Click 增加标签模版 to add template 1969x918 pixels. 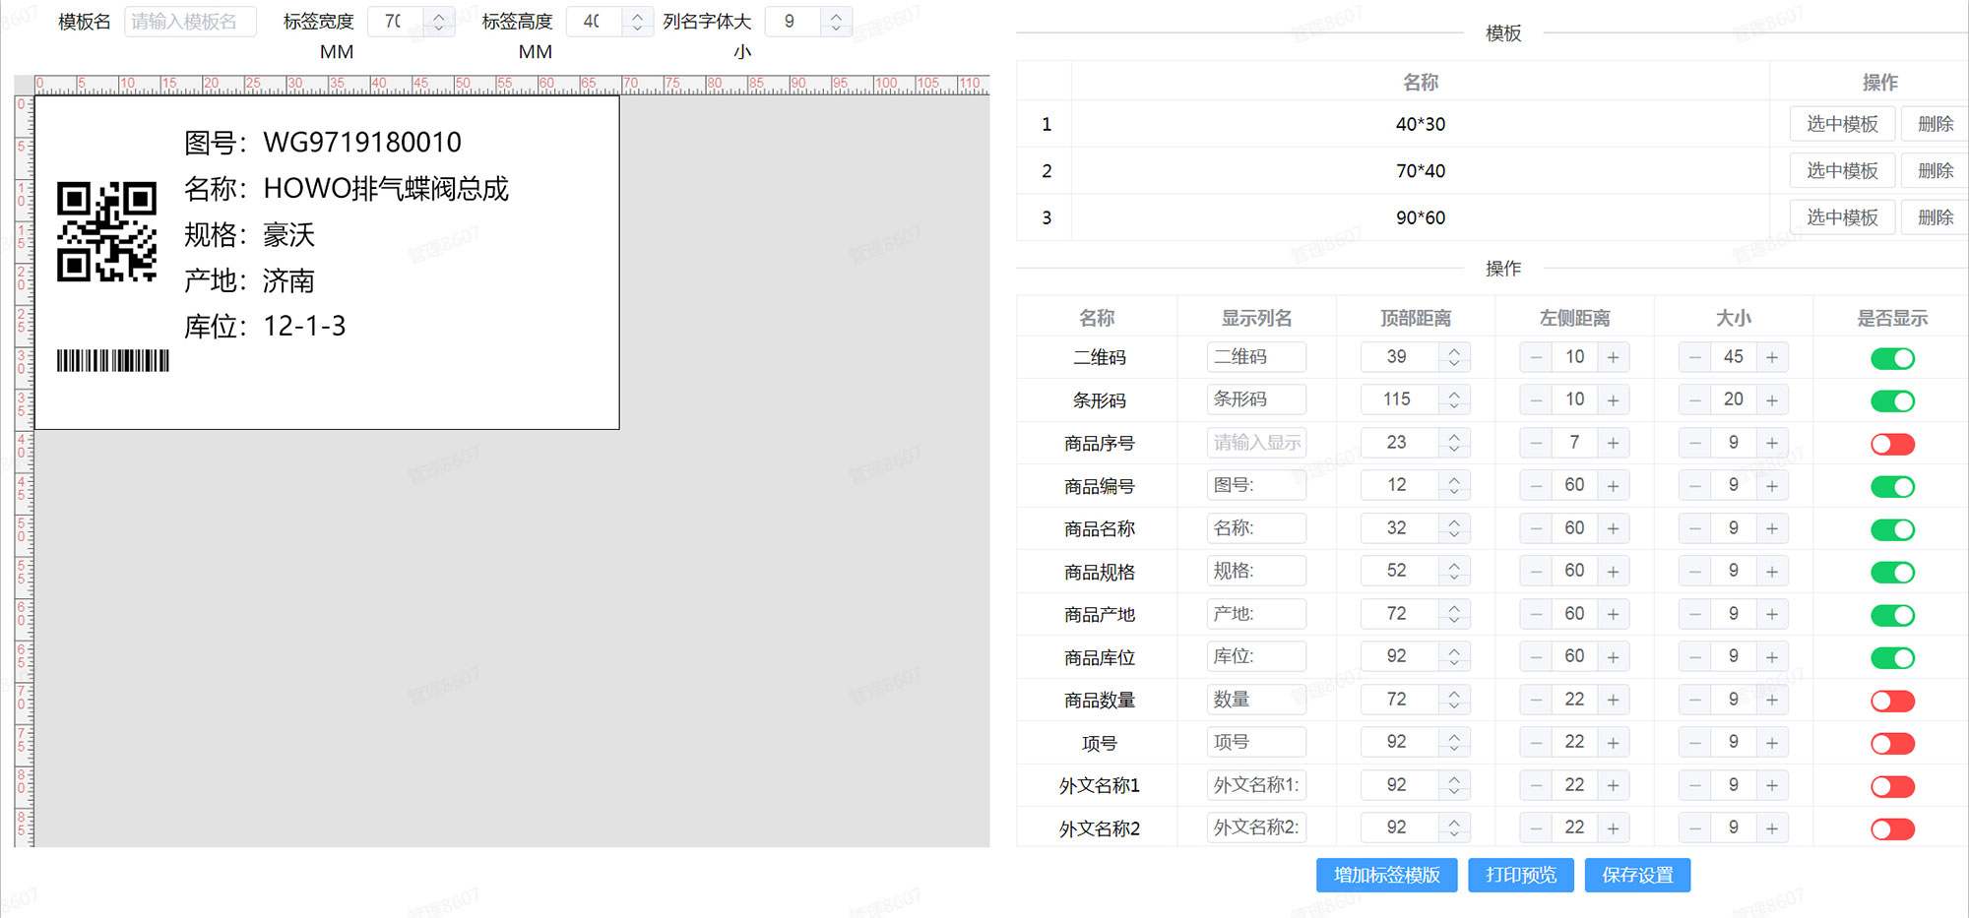[x=1386, y=875]
